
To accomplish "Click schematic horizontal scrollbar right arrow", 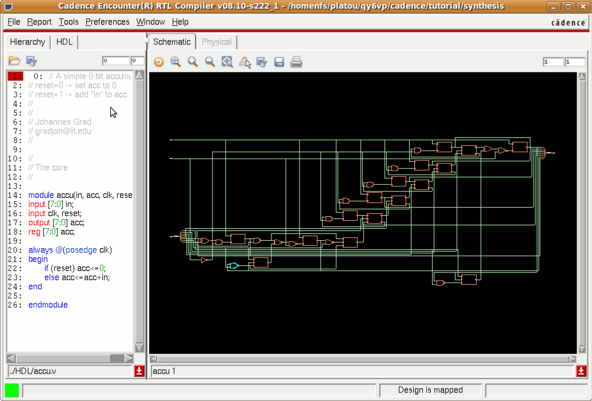I will click(573, 359).
